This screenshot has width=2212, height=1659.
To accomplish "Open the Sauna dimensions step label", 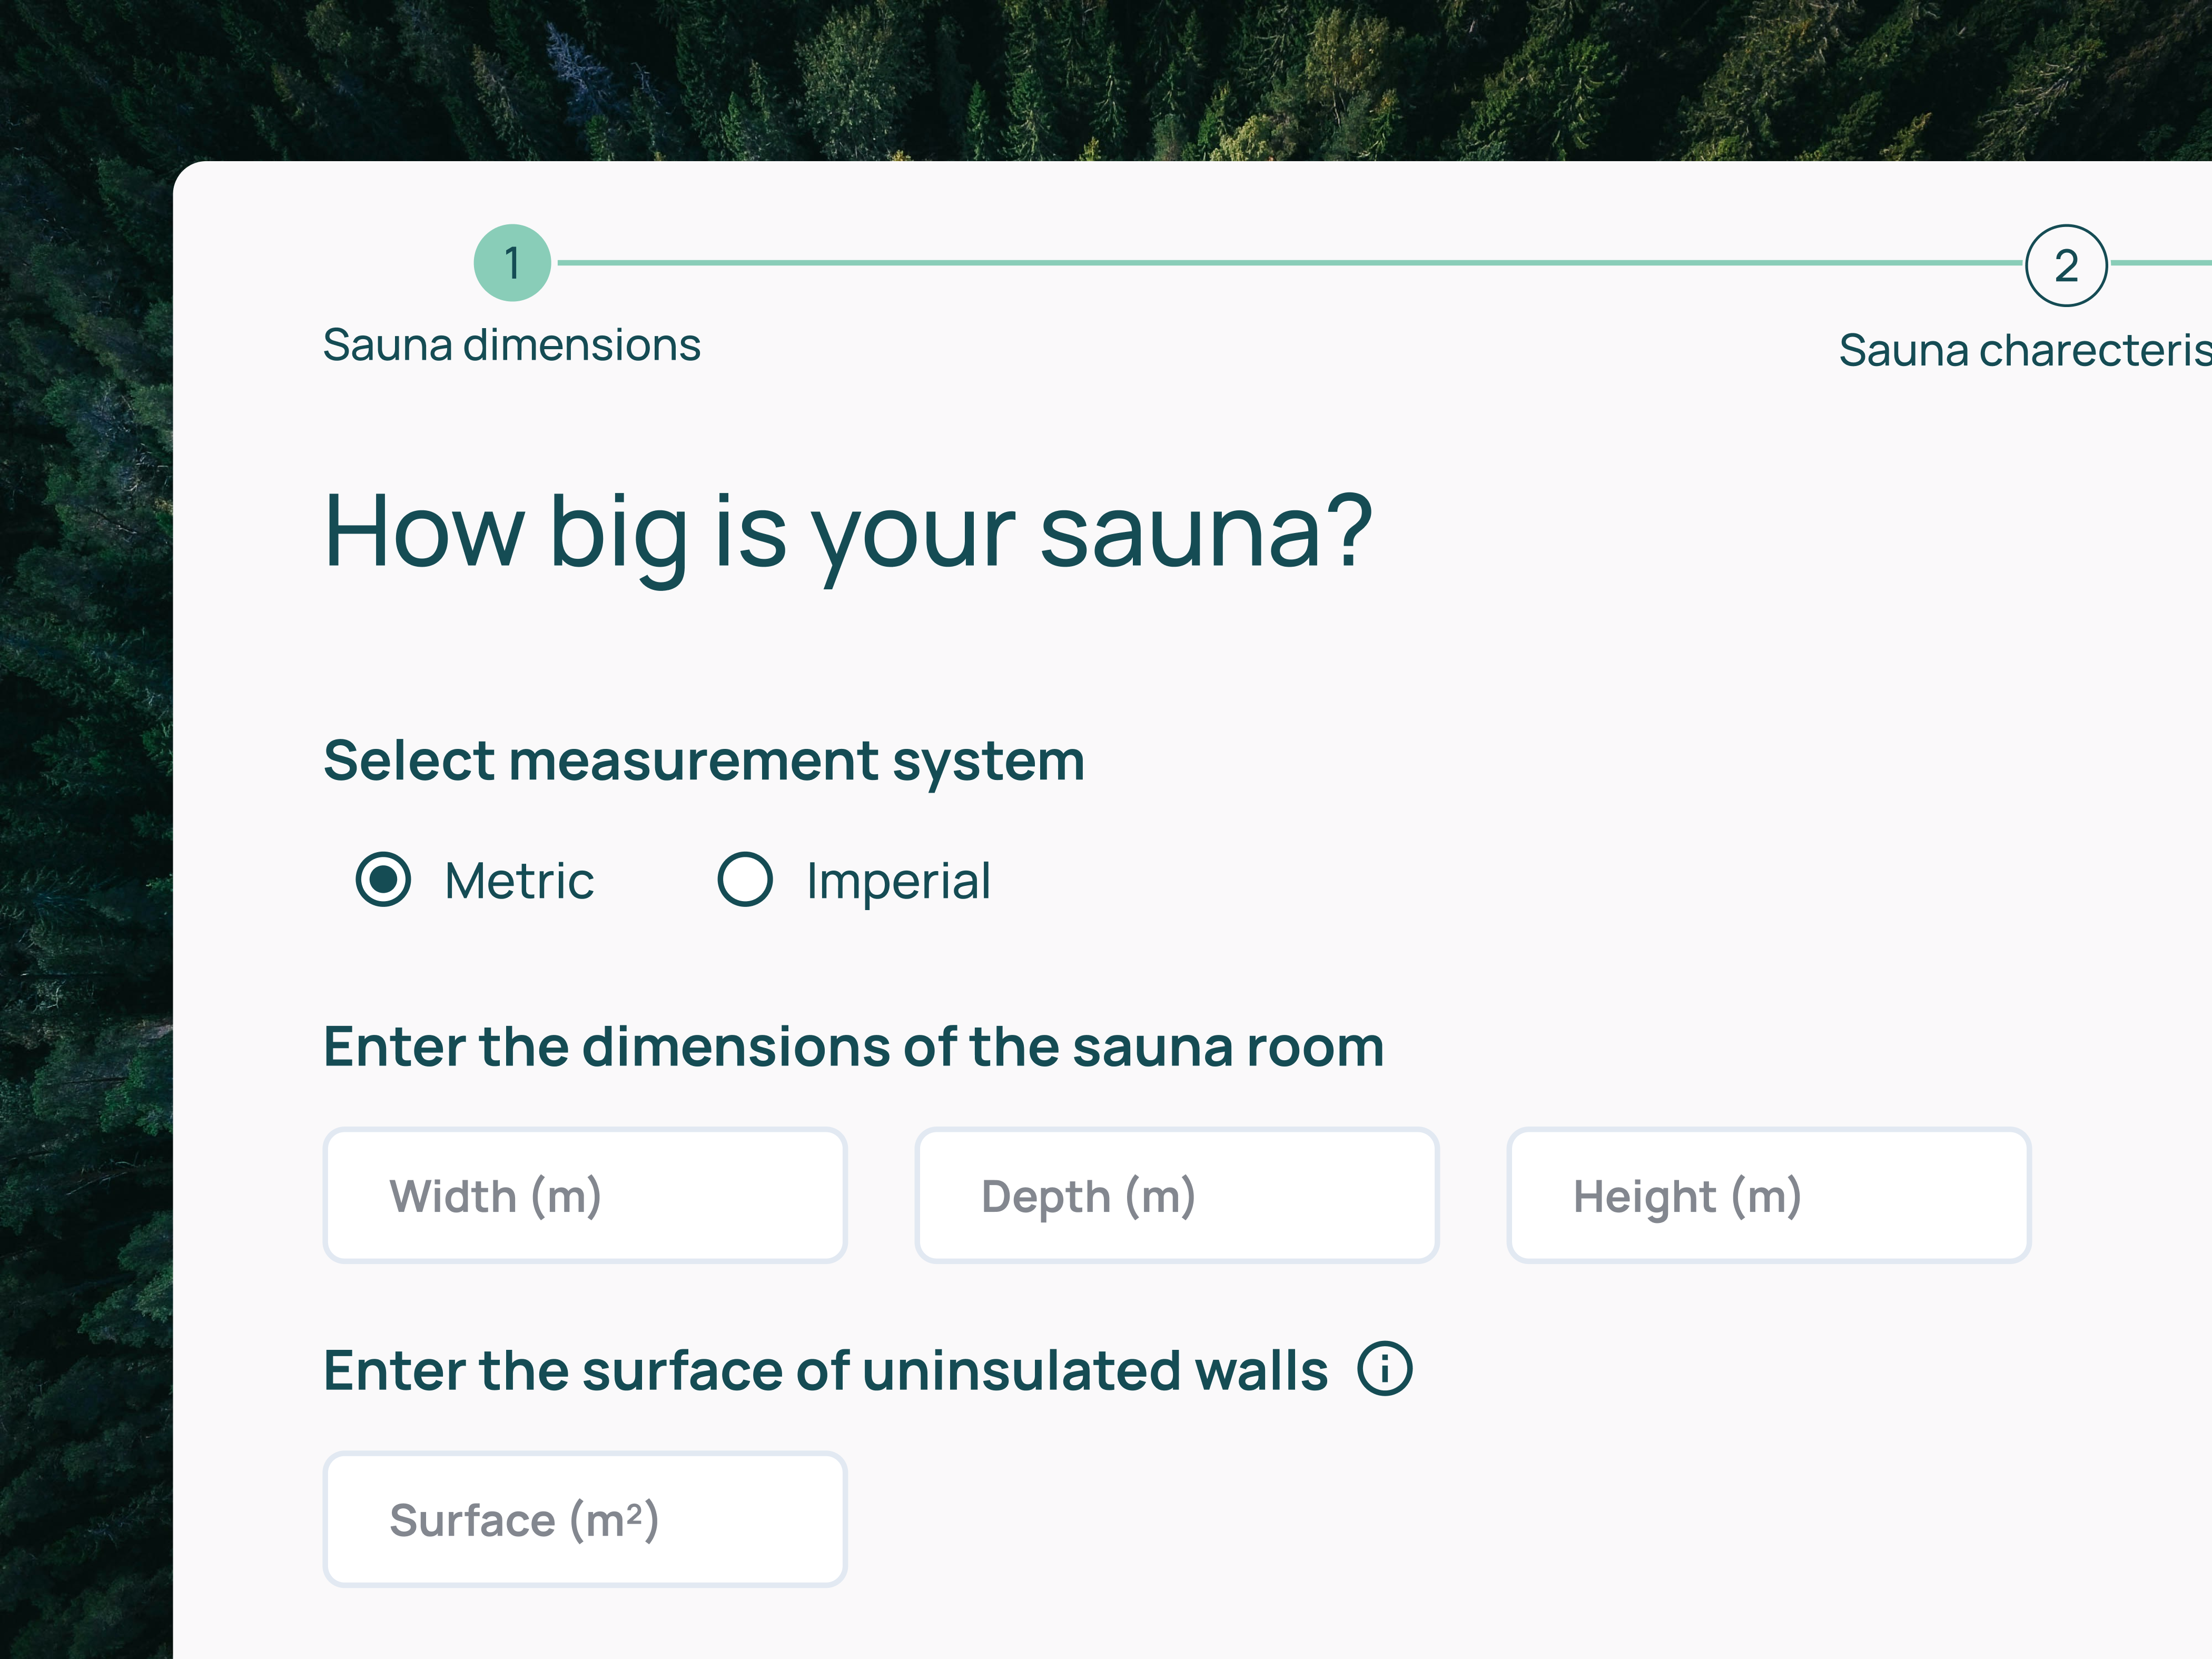I will click(512, 346).
